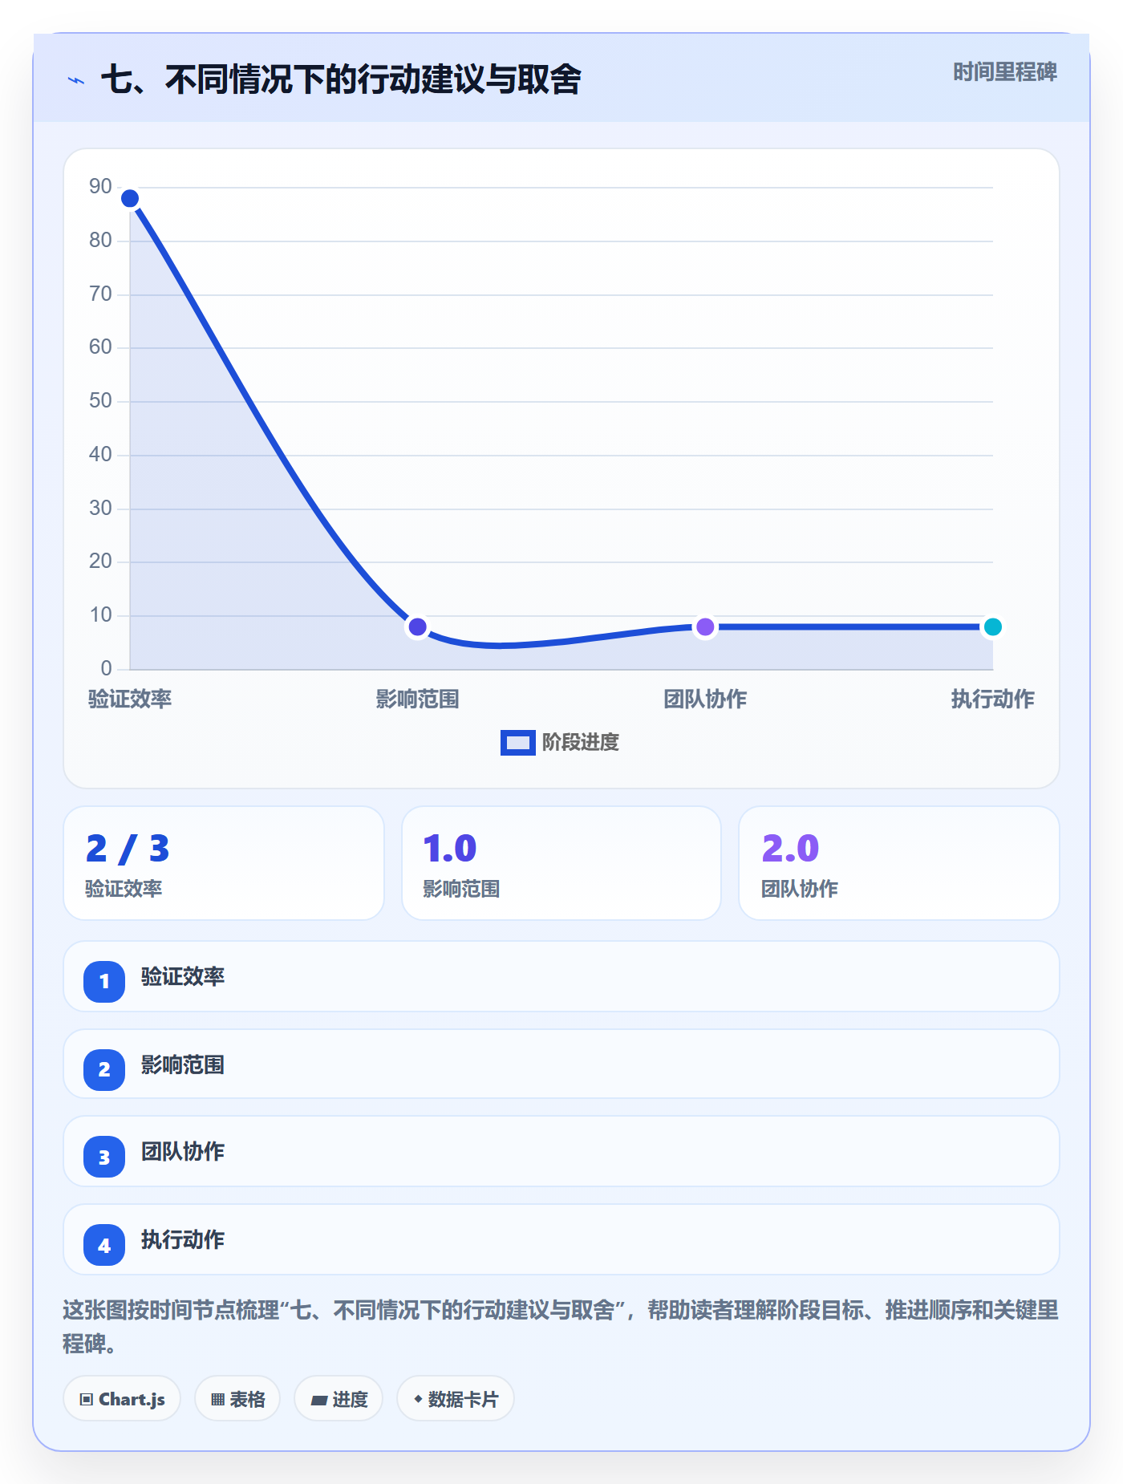Open the 执行动作 step row

pyautogui.click(x=561, y=1239)
